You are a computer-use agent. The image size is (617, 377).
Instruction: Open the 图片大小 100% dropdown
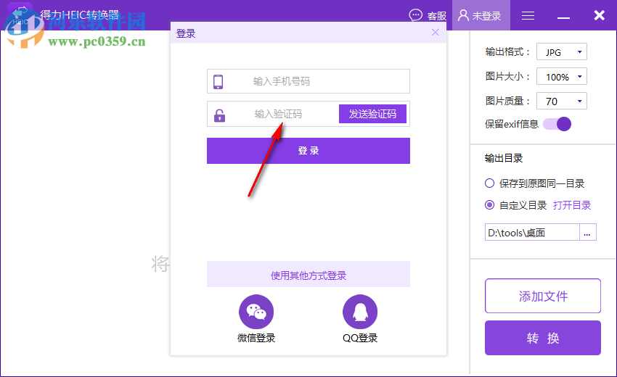(x=562, y=76)
